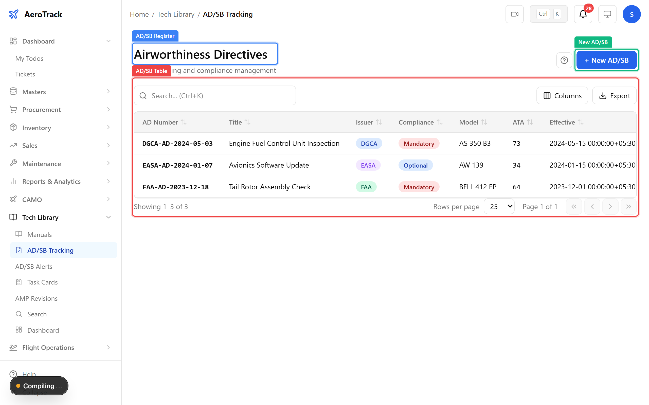Navigate to Tech Library via breadcrumb
Screen dimensions: 649x405
pos(176,14)
